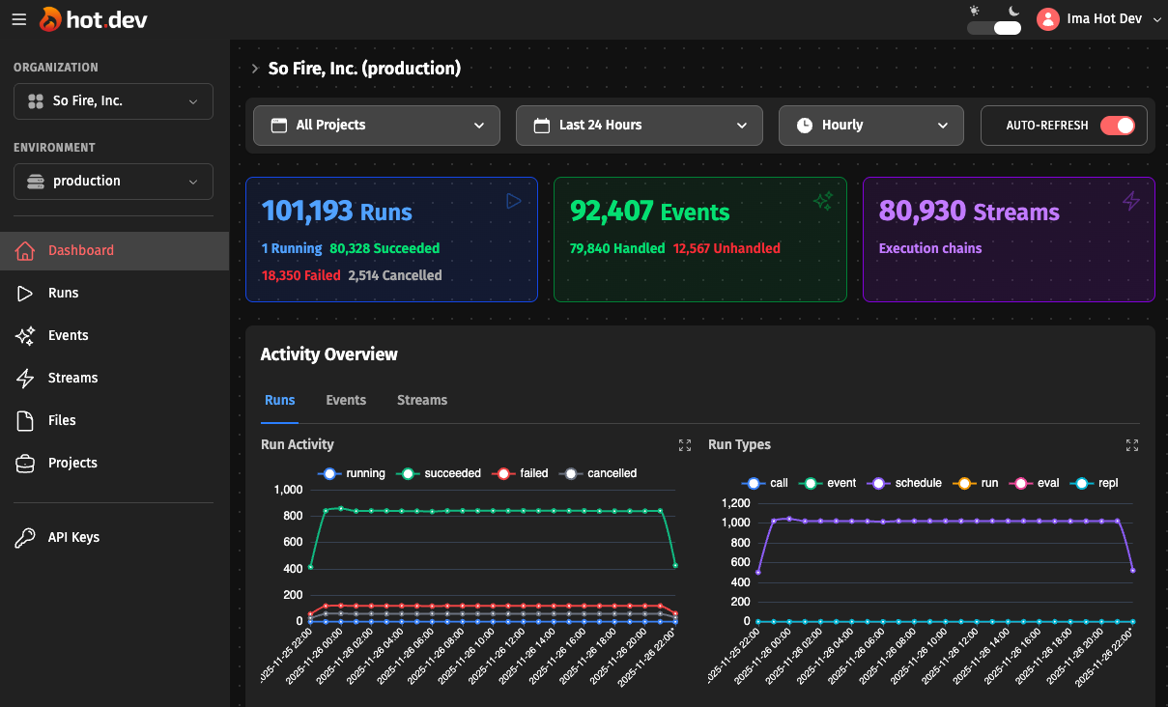Toggle the AUTO-REFRESH switch off

coord(1117,126)
